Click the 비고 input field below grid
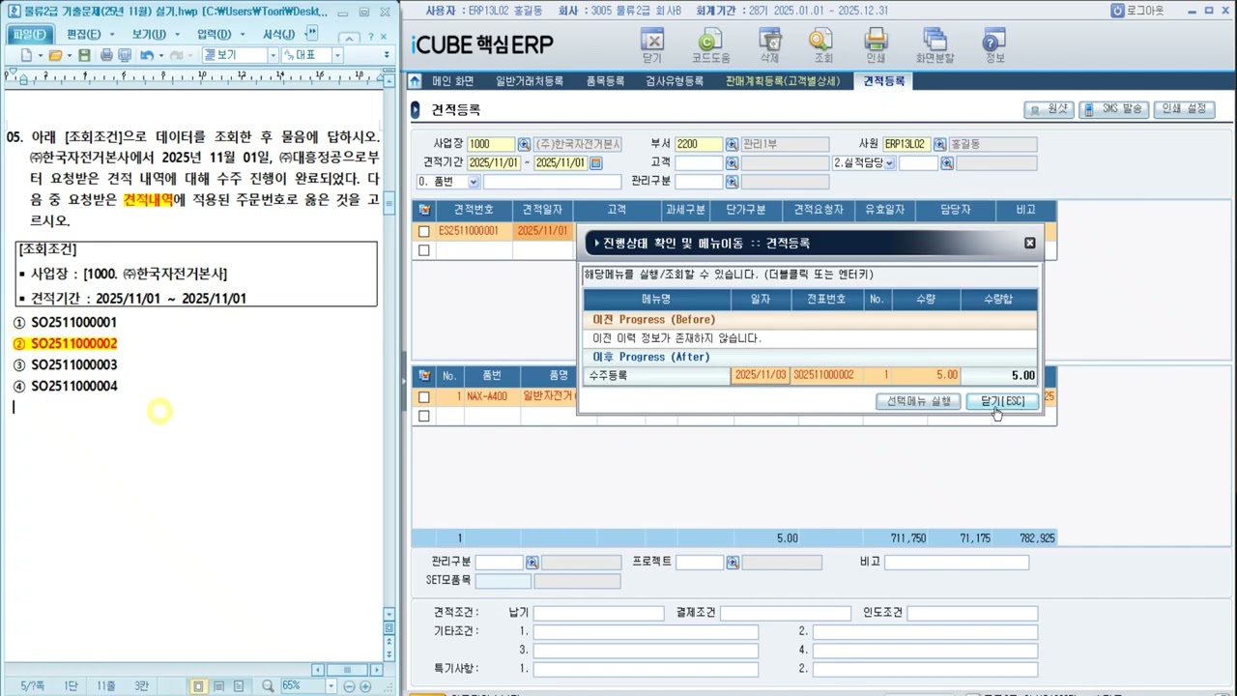 point(957,563)
